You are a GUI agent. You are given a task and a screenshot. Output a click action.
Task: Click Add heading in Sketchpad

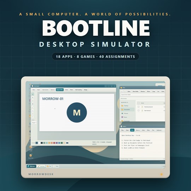[79, 89]
